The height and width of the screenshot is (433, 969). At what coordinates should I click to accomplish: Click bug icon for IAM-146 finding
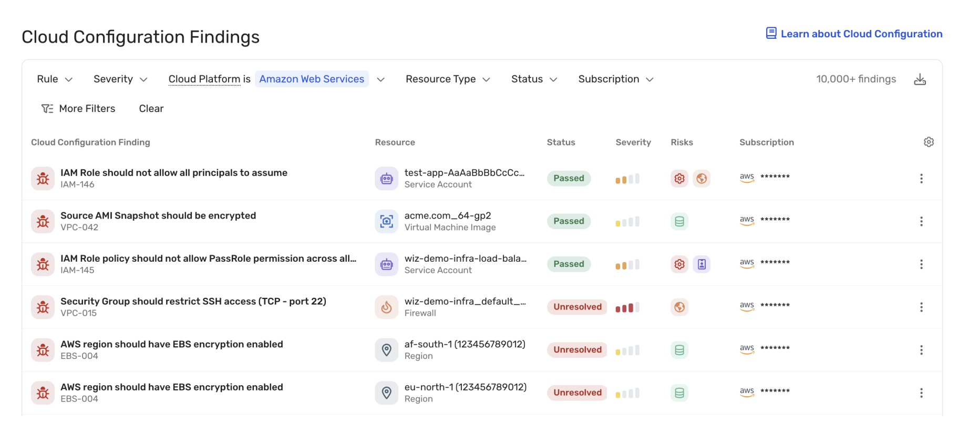click(x=43, y=179)
